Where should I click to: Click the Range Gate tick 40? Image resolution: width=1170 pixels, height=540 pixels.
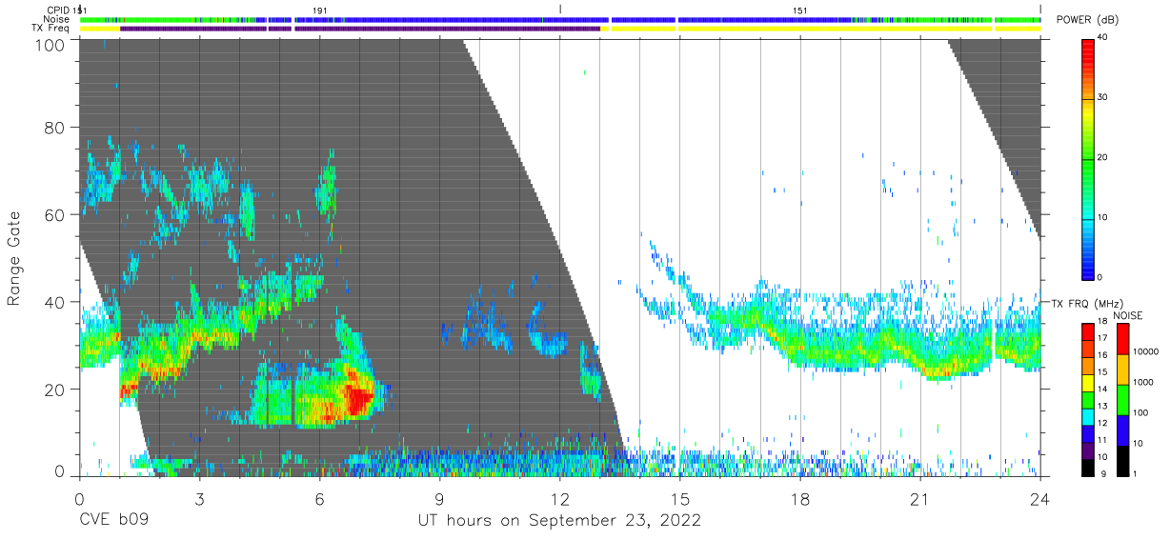pyautogui.click(x=54, y=302)
